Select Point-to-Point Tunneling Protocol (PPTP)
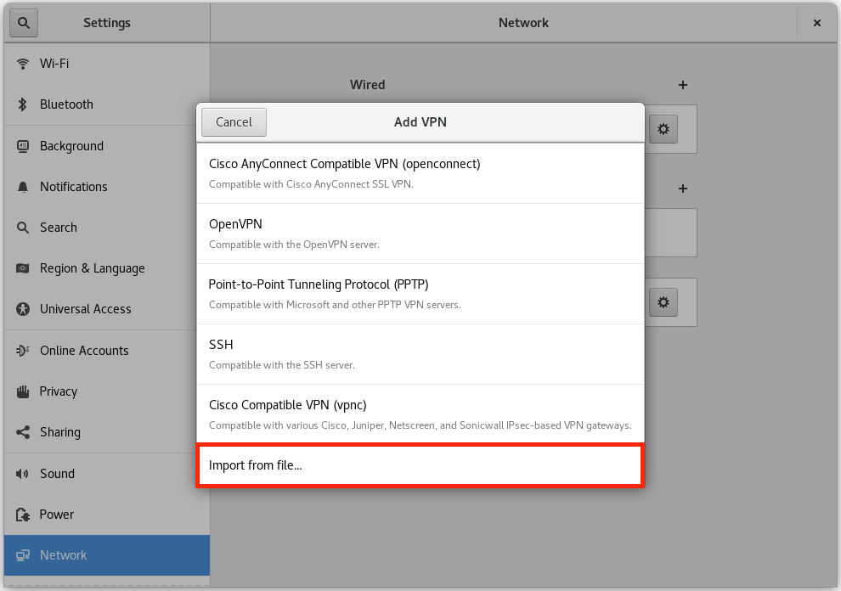 [x=420, y=294]
